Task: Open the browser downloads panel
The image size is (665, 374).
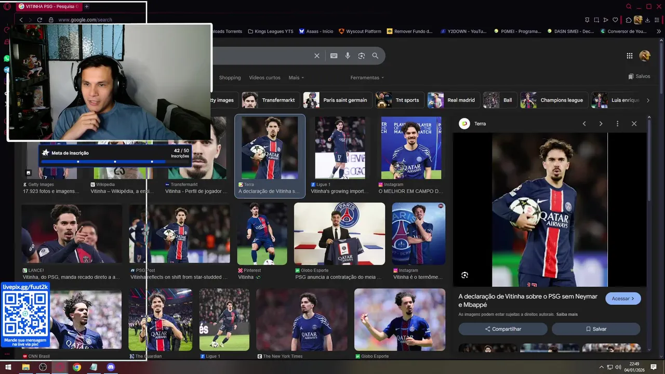Action: [x=647, y=20]
